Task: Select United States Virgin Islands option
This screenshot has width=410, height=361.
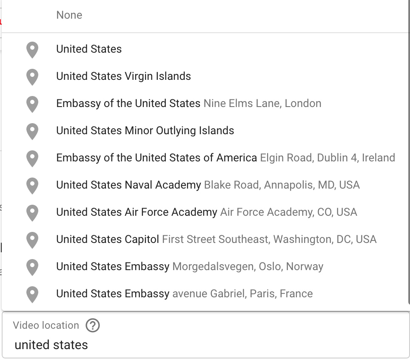Action: [205, 76]
